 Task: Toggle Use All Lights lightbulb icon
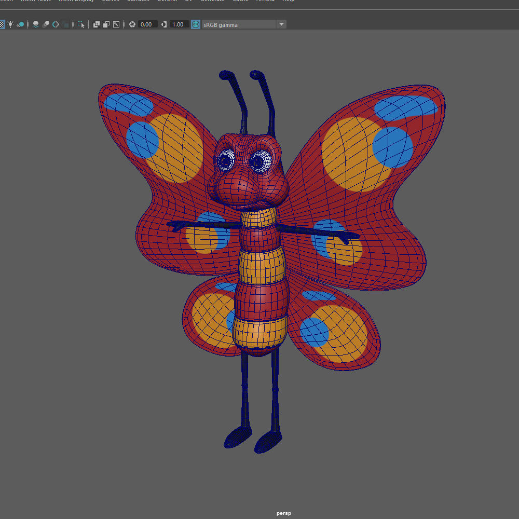coord(10,24)
